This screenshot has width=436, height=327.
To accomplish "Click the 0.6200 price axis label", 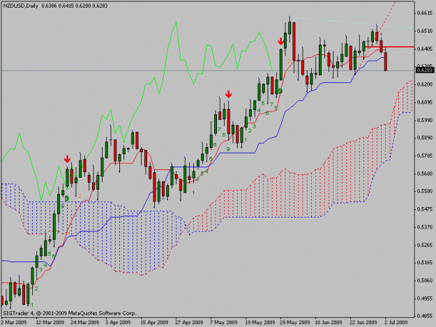I will point(425,84).
